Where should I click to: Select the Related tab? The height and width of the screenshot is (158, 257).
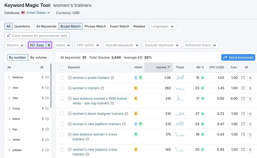139,26
